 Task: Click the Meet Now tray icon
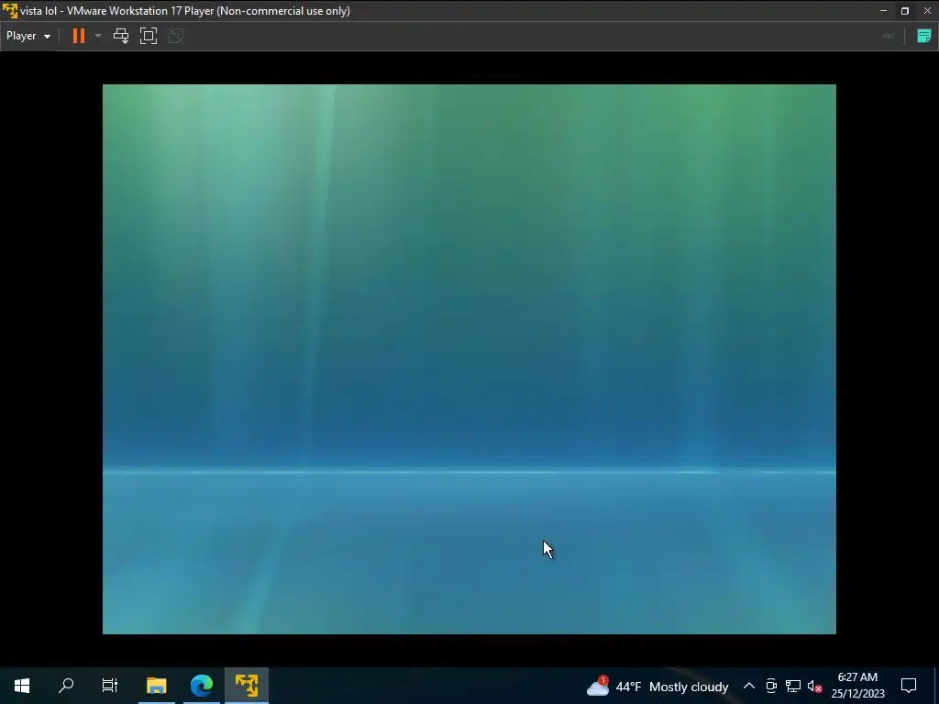point(771,686)
